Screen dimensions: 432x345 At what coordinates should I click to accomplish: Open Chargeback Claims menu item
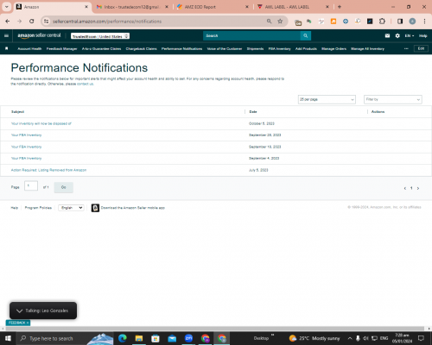141,48
